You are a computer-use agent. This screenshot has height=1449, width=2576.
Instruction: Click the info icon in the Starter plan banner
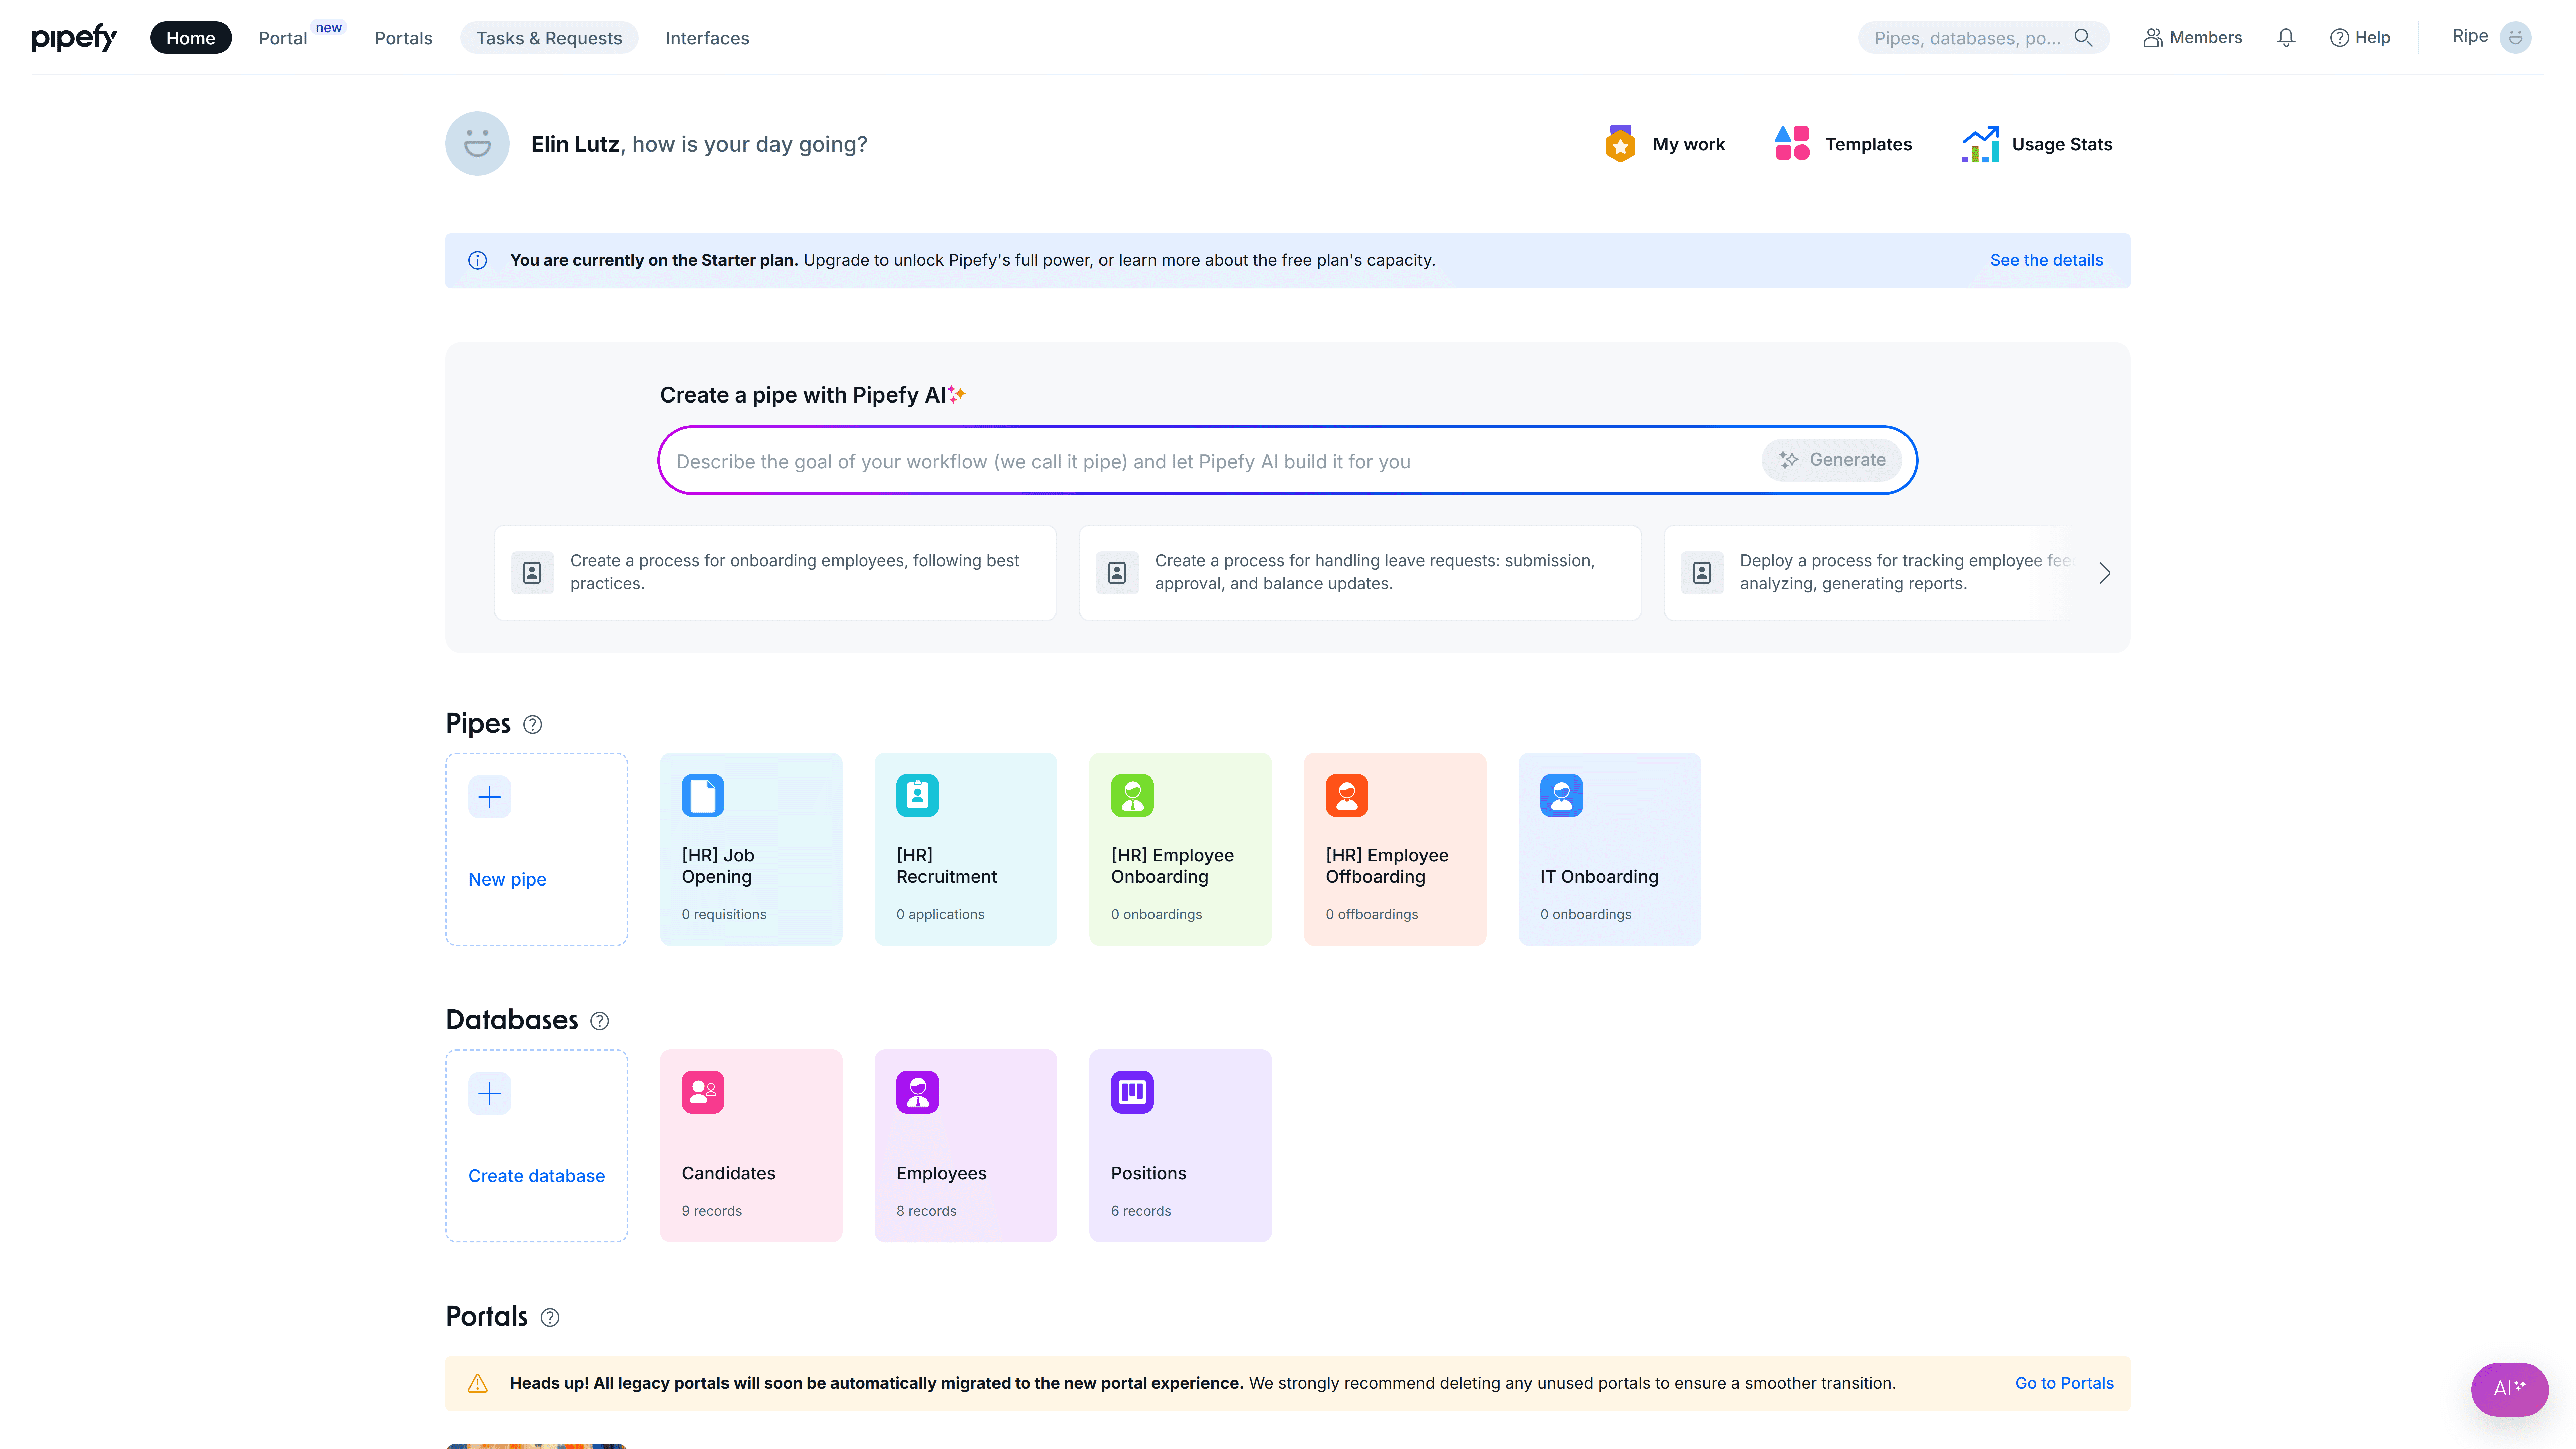click(478, 260)
